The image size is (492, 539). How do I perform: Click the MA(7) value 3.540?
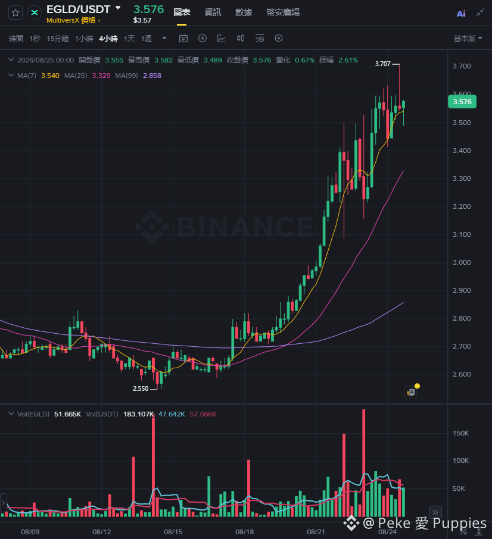[50, 76]
